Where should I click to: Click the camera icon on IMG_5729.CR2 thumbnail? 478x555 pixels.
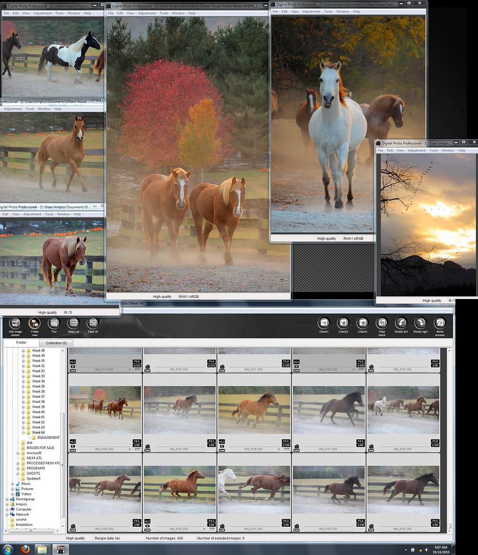[72, 527]
